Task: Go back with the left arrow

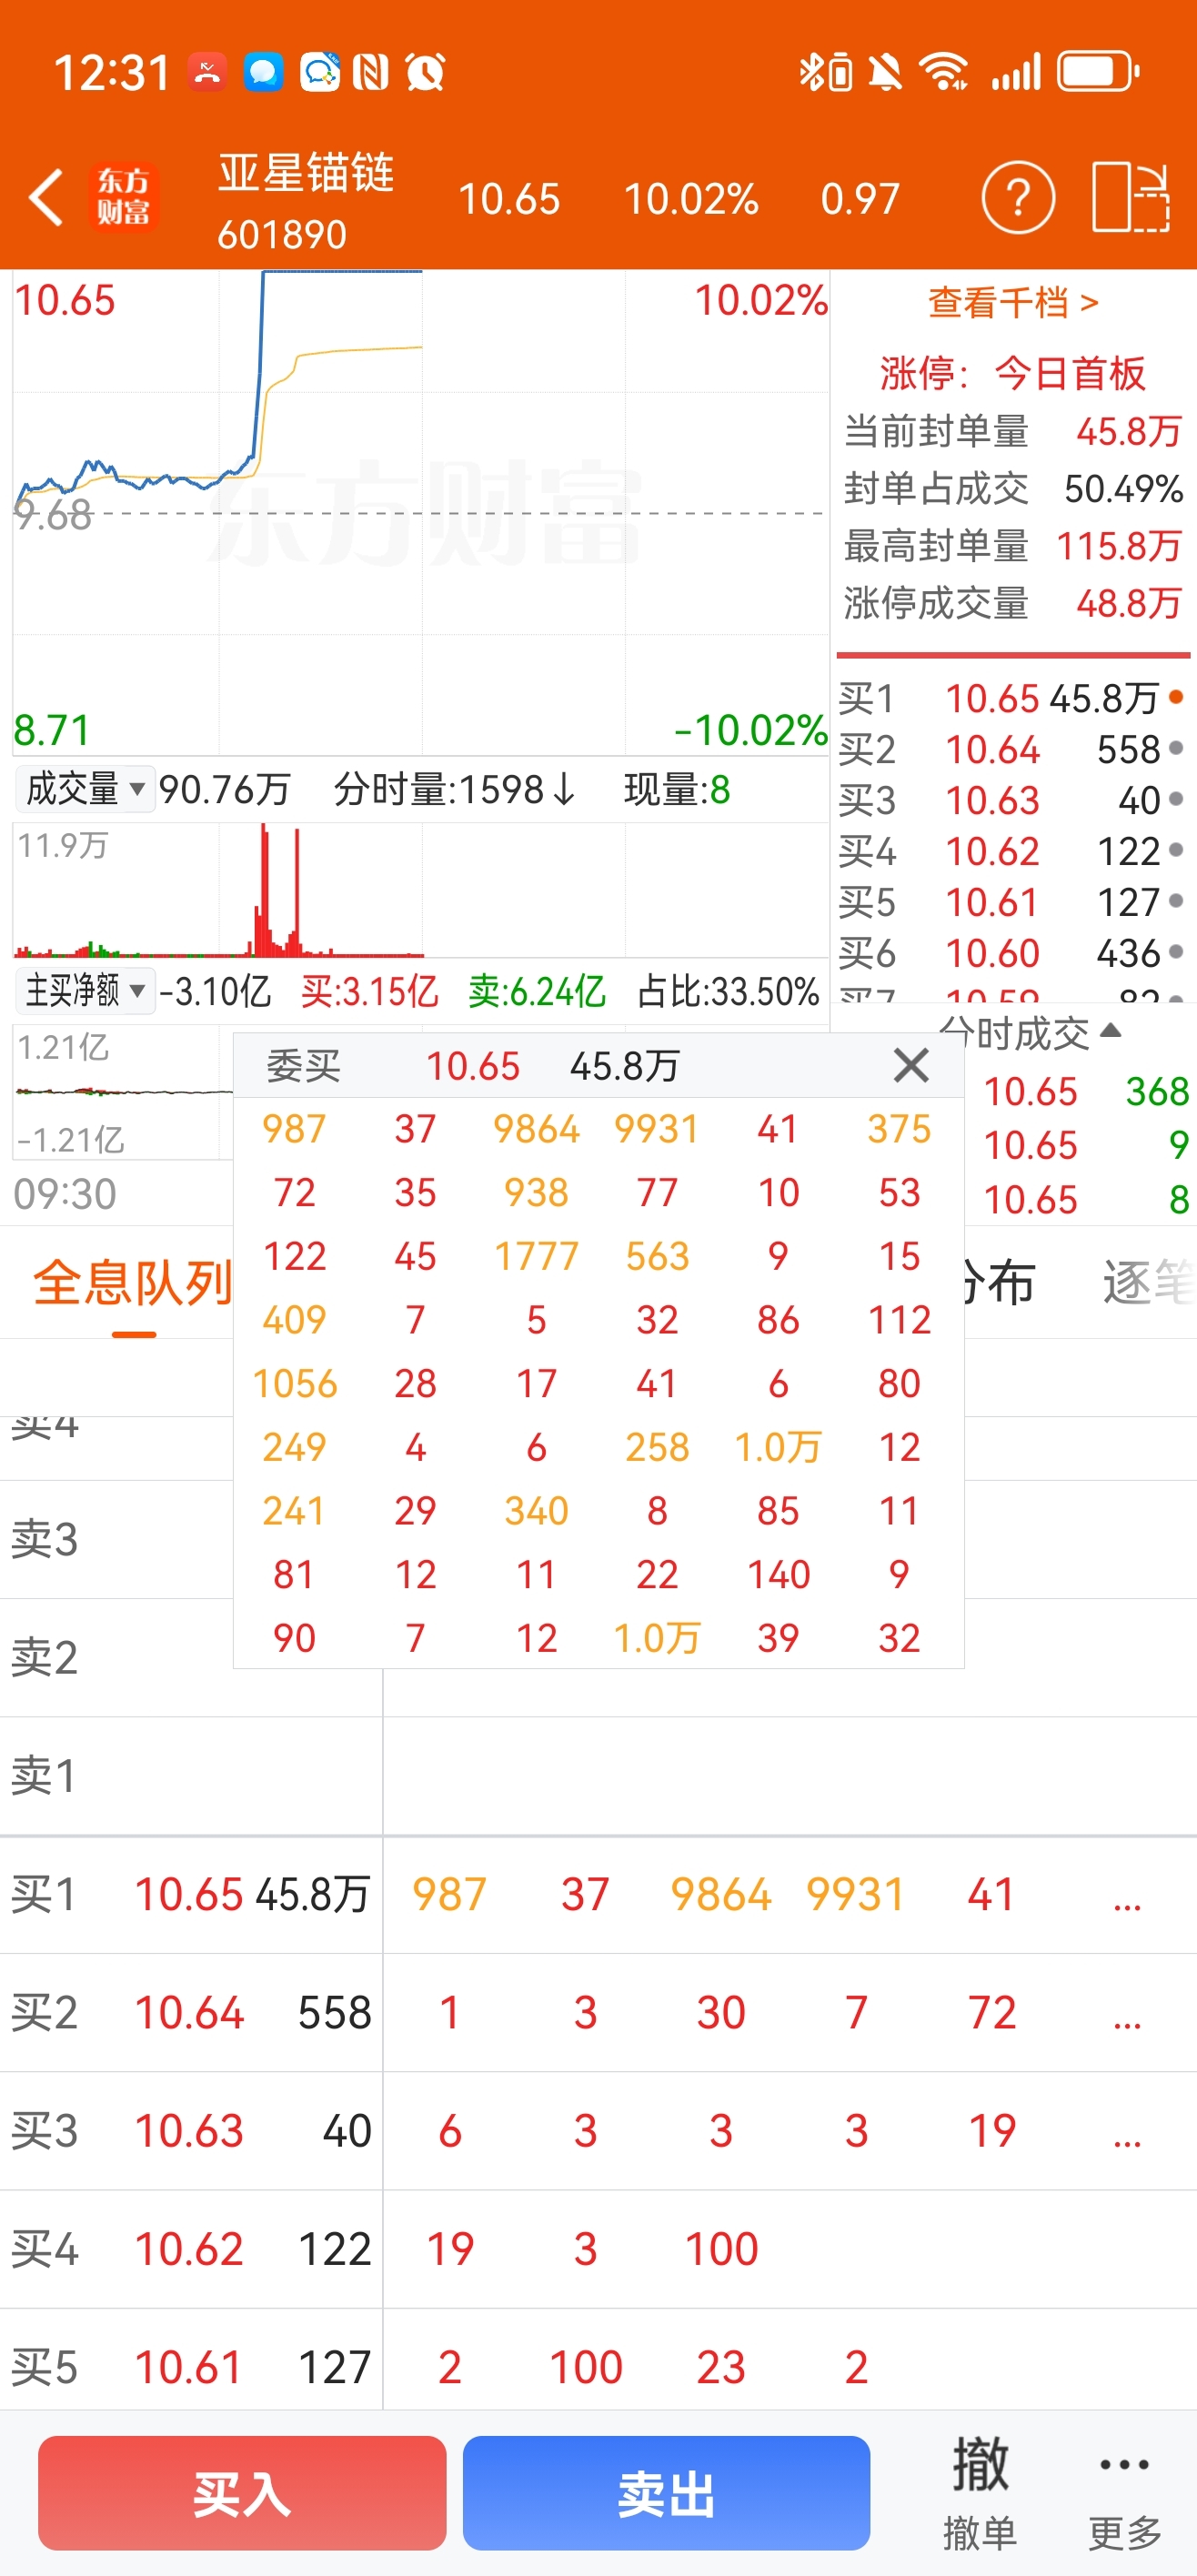Action: 46,197
